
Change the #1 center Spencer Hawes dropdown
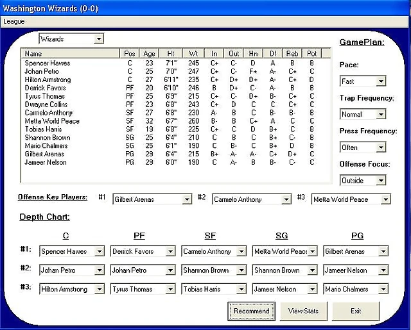pyautogui.click(x=72, y=251)
